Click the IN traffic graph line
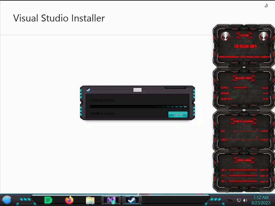 click(244, 131)
